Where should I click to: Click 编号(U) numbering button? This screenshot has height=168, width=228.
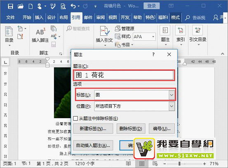point(162,128)
